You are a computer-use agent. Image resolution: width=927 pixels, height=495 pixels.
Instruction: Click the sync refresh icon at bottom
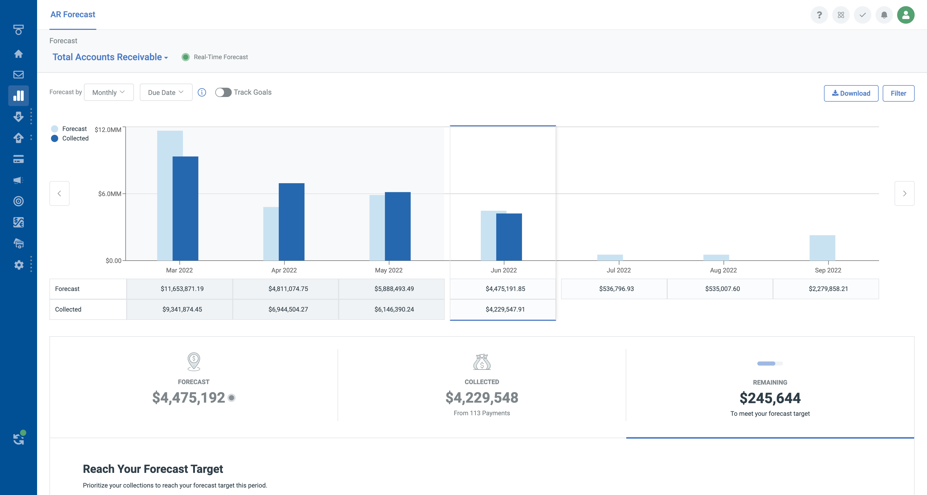tap(18, 439)
